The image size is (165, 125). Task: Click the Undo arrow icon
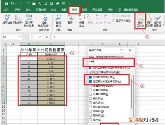click(12, 4)
